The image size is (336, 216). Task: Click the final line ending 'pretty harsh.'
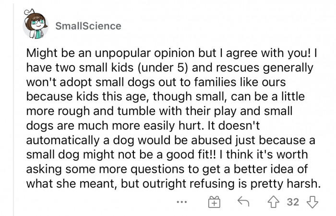tap(173, 183)
